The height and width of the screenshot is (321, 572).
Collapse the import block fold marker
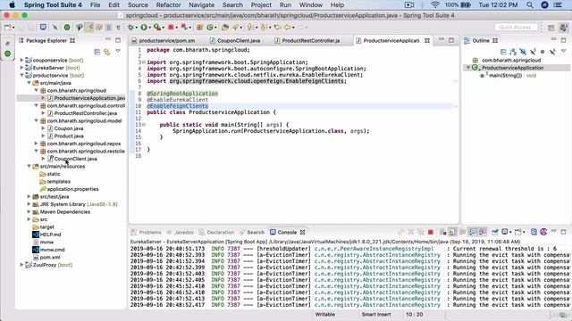coord(144,62)
